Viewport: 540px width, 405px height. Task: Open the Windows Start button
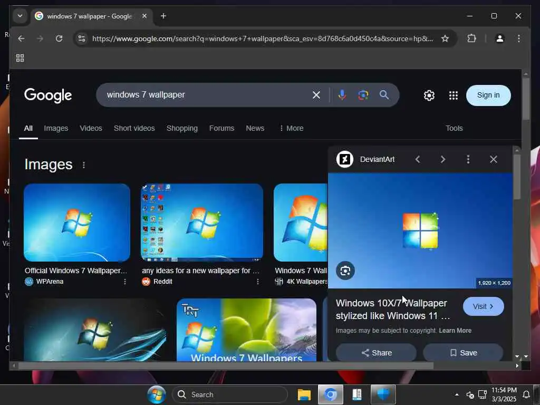pyautogui.click(x=156, y=394)
